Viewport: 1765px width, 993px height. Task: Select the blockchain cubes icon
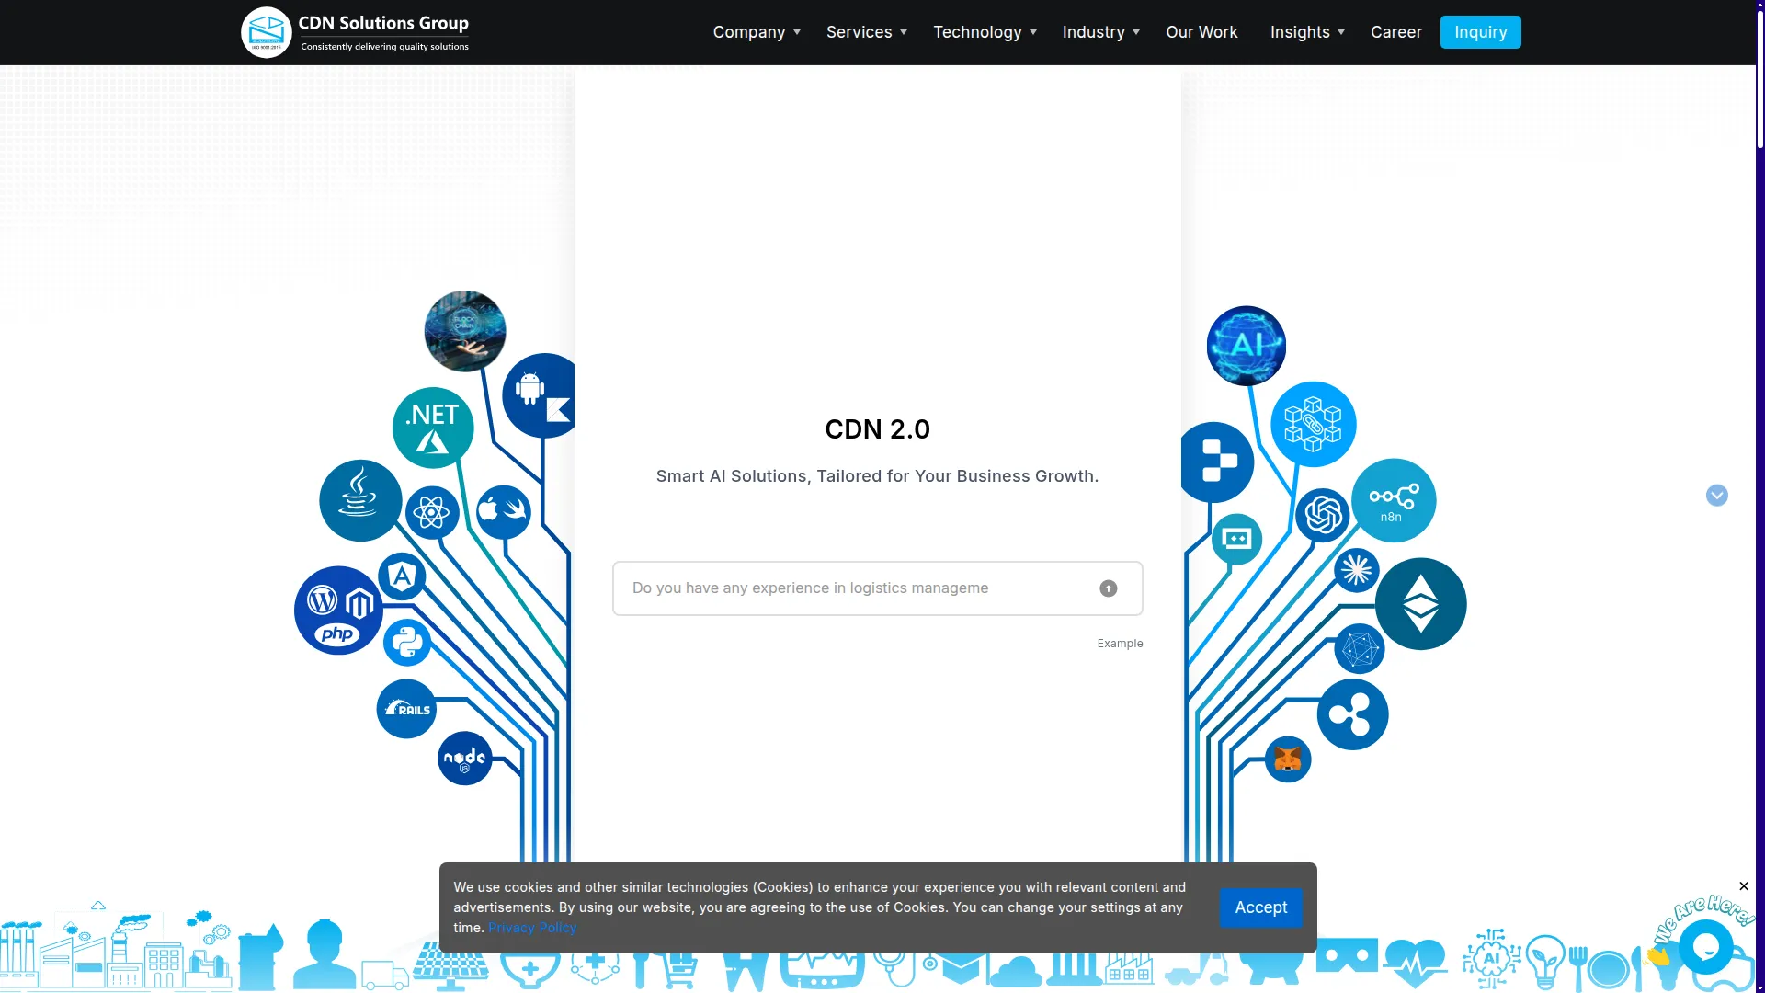pos(1314,424)
